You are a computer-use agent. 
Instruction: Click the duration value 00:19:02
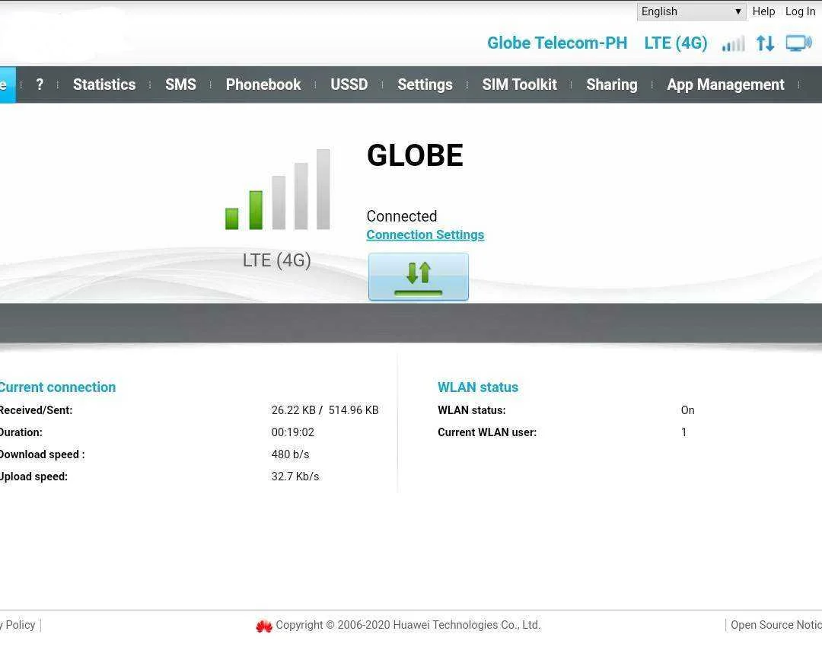[292, 432]
